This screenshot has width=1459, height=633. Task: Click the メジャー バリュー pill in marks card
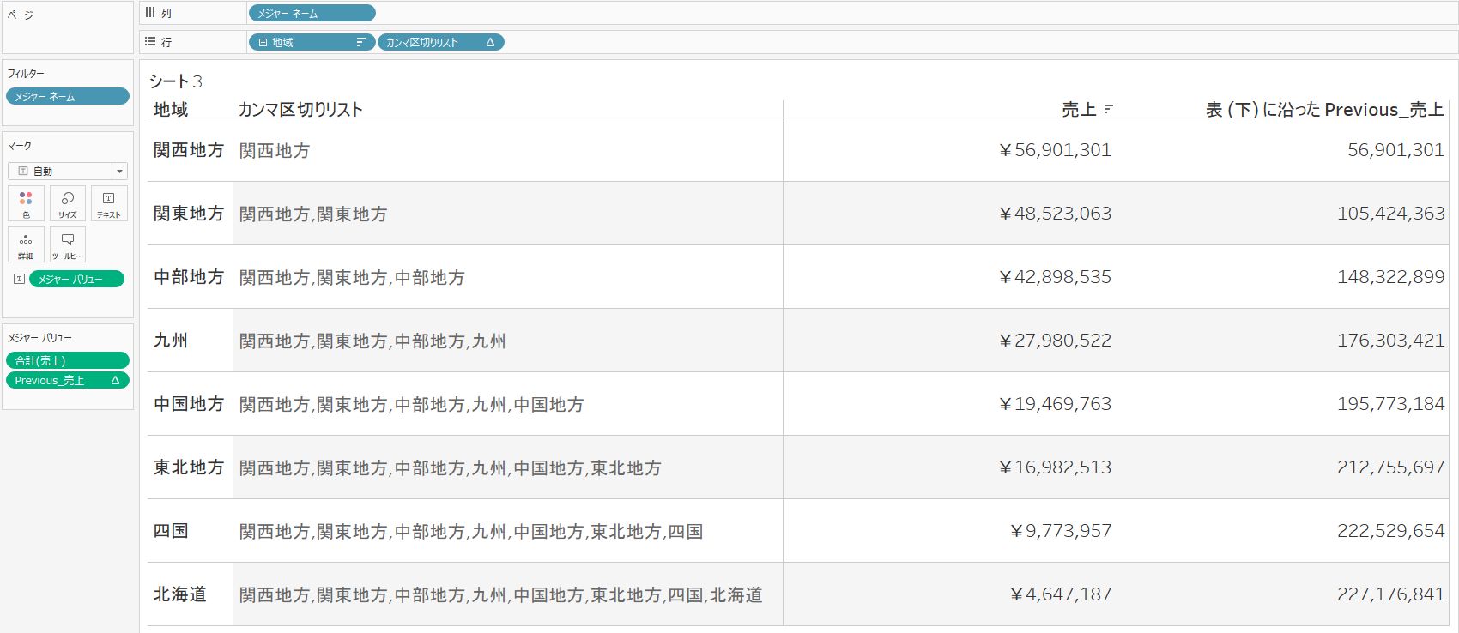76,279
